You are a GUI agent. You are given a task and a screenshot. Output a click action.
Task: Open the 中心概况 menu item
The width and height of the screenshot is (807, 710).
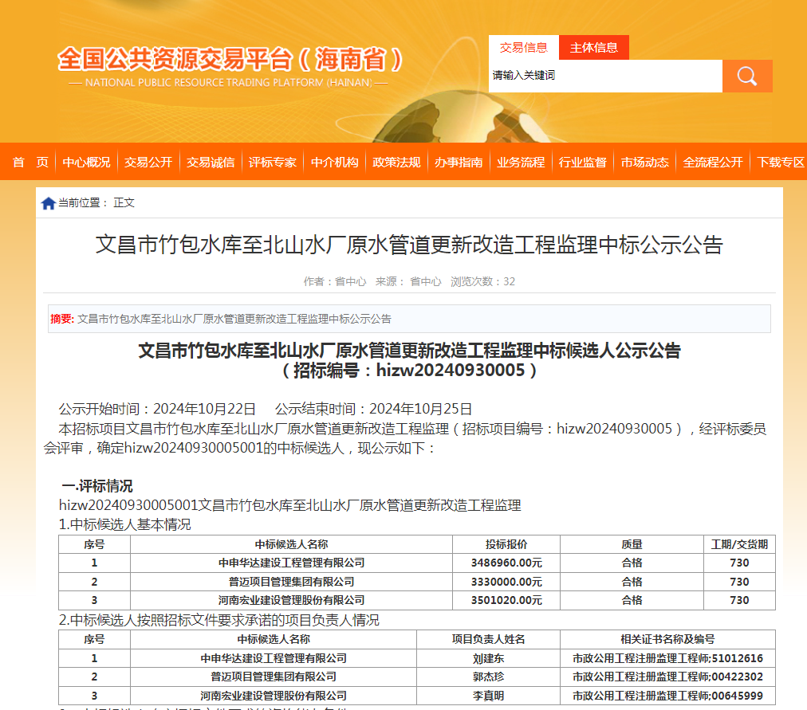[87, 162]
